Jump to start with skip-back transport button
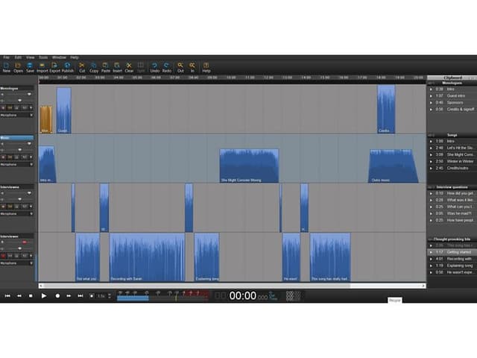Viewport: 477px width, 358px height. (7, 295)
